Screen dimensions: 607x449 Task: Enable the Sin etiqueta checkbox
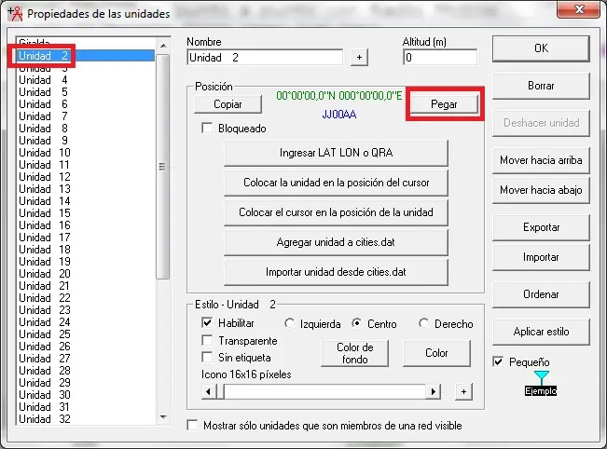coord(207,358)
